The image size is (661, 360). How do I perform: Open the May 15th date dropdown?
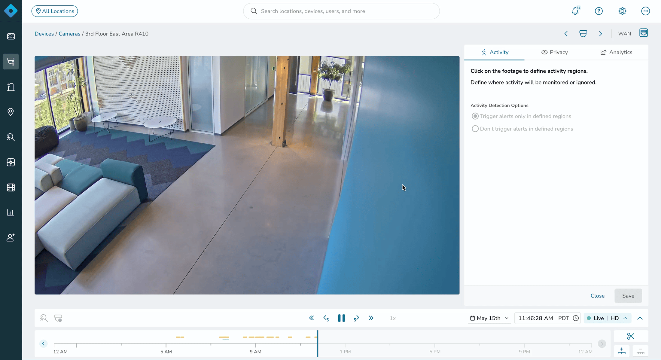pyautogui.click(x=489, y=318)
